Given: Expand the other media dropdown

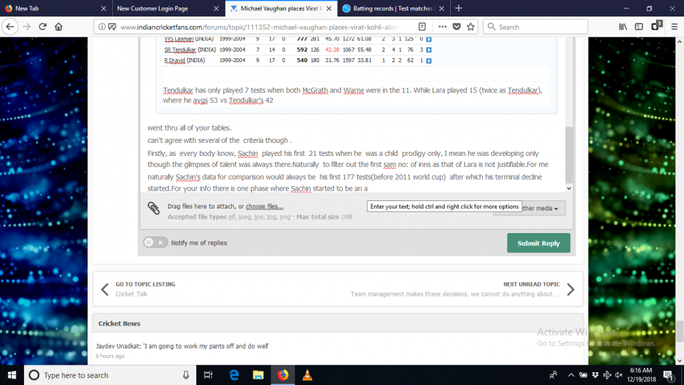Looking at the screenshot, I should pyautogui.click(x=544, y=208).
